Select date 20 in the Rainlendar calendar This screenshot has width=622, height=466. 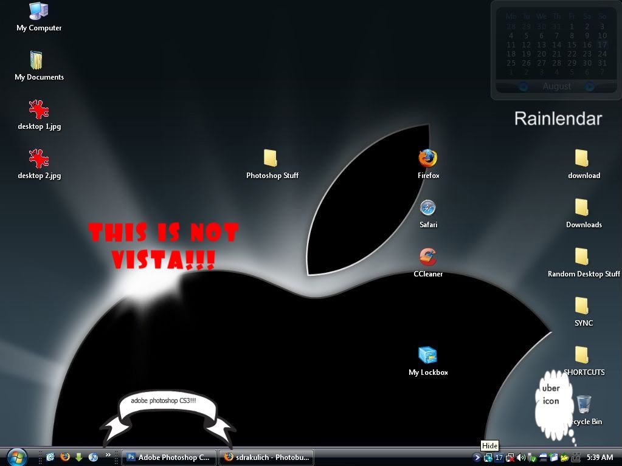pos(542,54)
